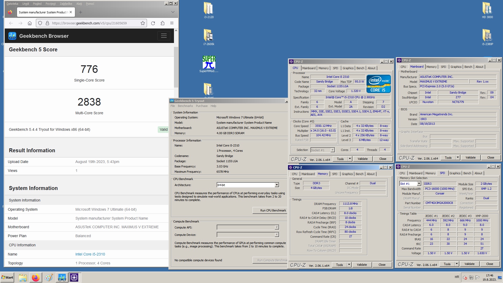503x283 pixels.
Task: Close the Geekbench result browser tab
Action: 71,12
